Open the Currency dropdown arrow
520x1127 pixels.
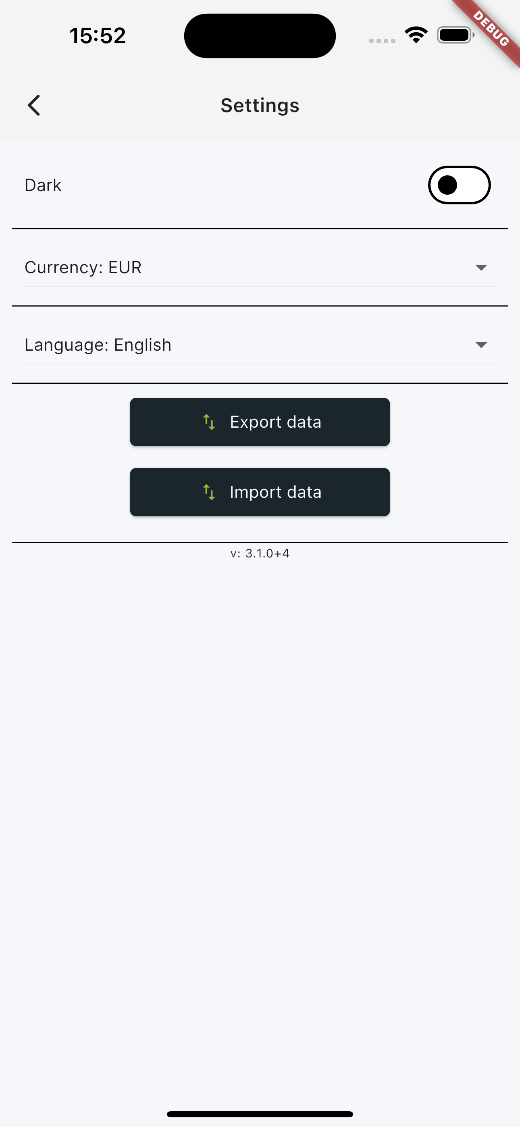[481, 267]
